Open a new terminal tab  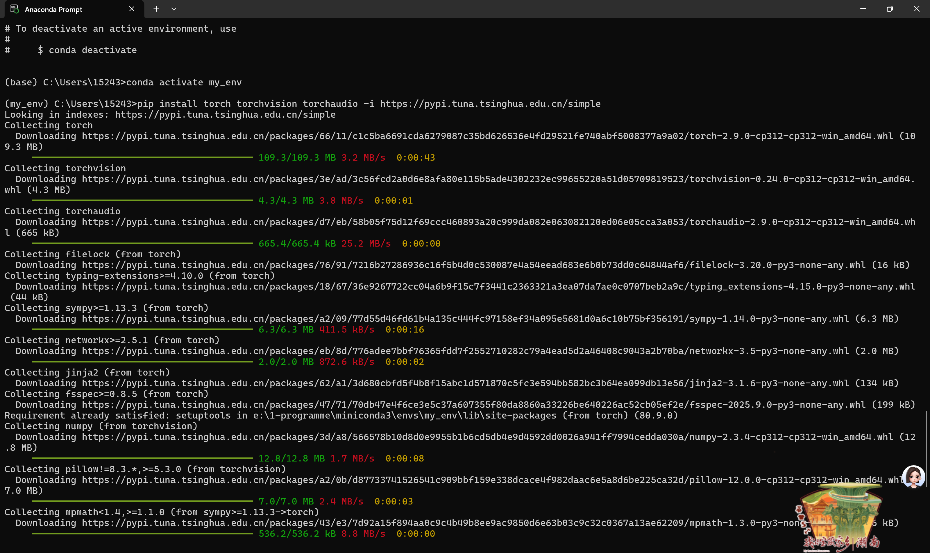(x=156, y=9)
